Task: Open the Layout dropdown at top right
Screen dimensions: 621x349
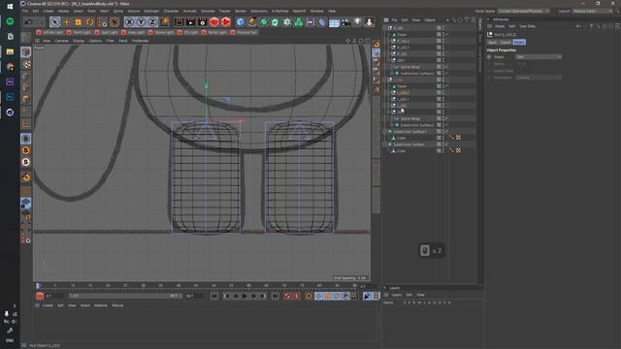Action: tap(593, 11)
